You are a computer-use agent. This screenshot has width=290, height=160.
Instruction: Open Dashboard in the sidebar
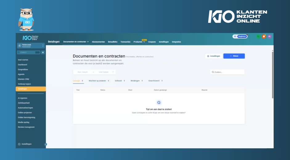[22, 64]
